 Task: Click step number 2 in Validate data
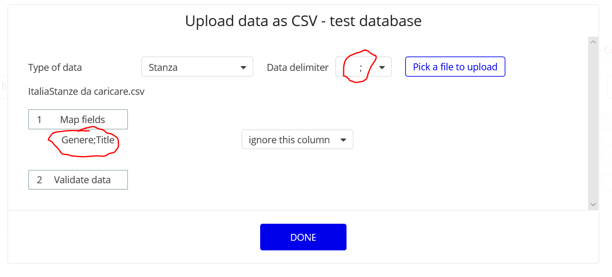pyautogui.click(x=39, y=180)
